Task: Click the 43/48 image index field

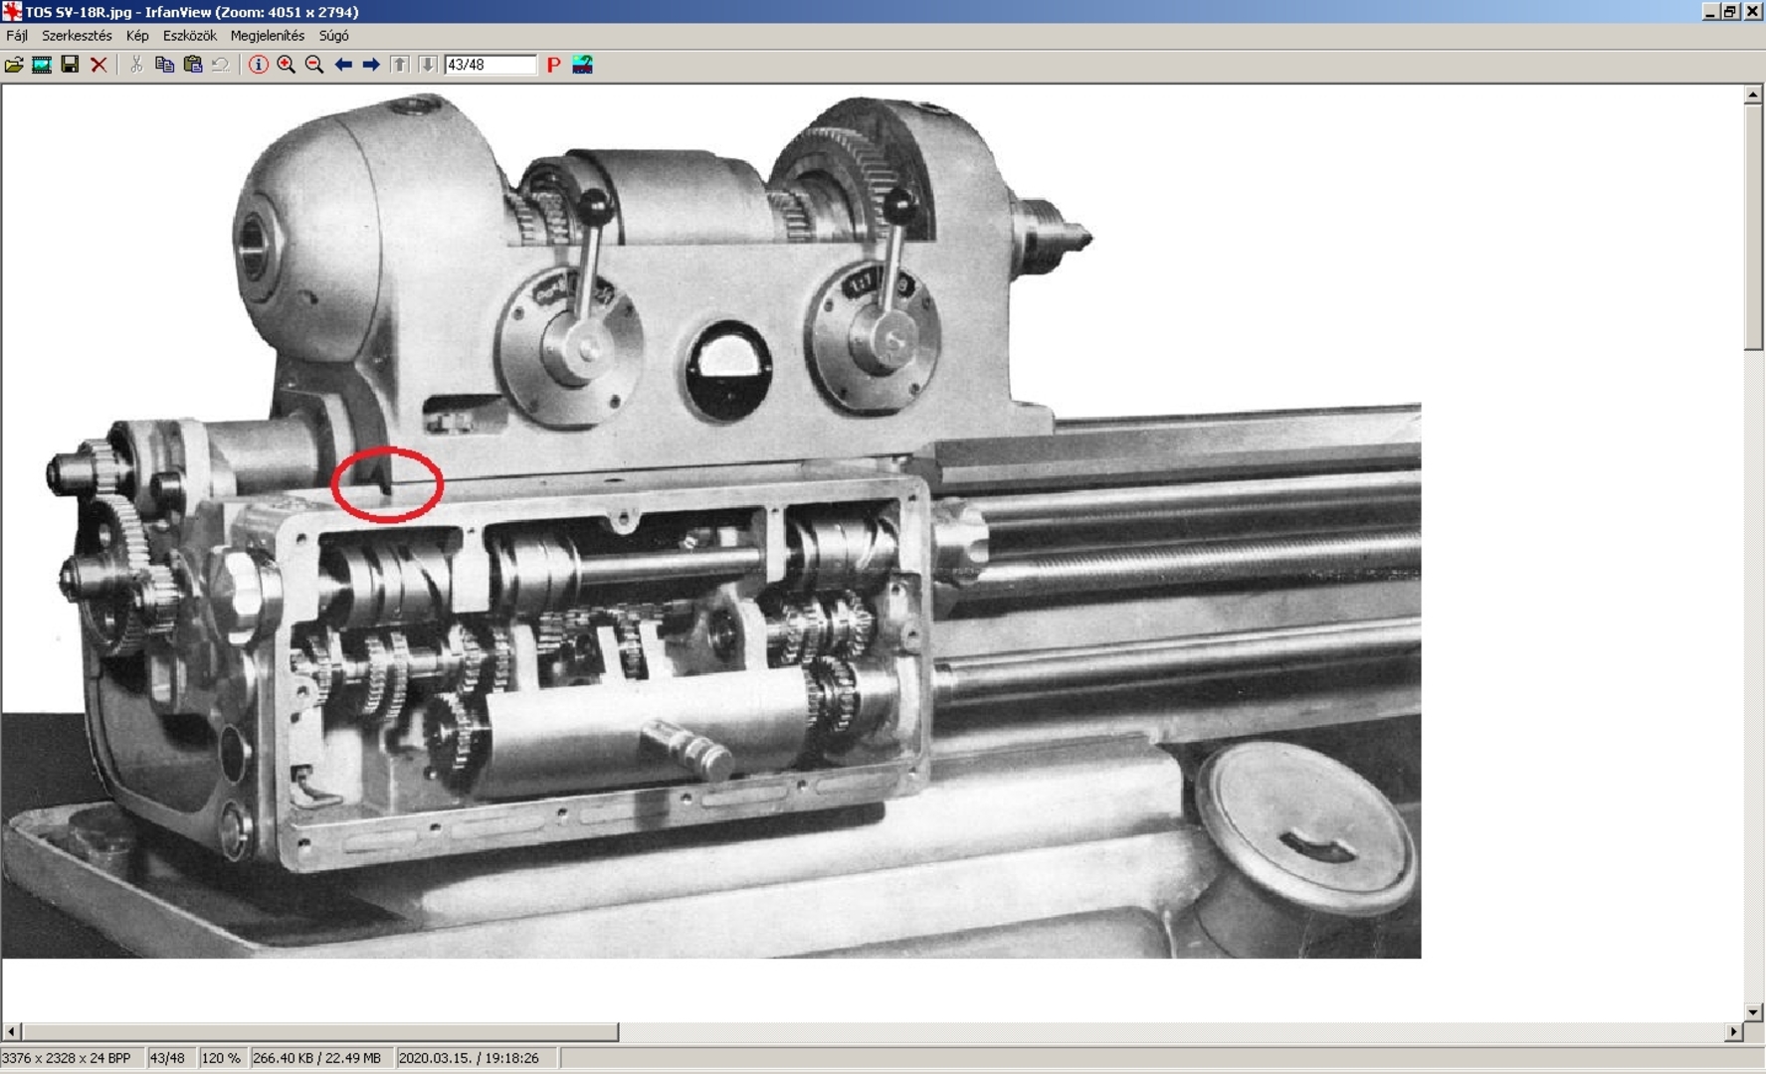Action: click(490, 65)
